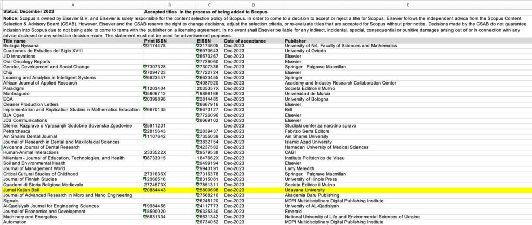This screenshot has height=225, width=532.
Task: Click the 'CABI' publisher cell
Action: point(407,152)
